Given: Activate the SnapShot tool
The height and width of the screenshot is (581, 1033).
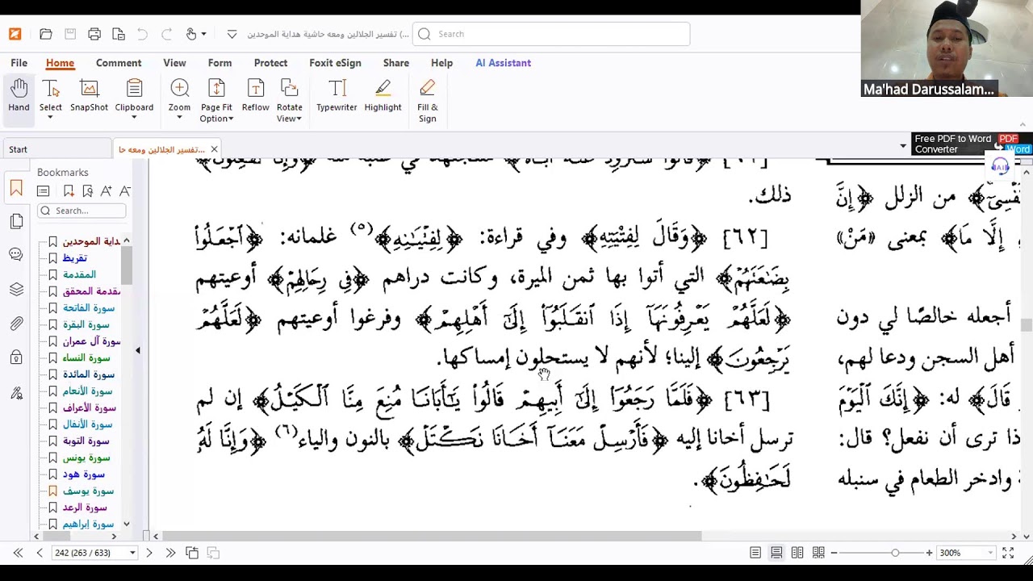Looking at the screenshot, I should (89, 96).
